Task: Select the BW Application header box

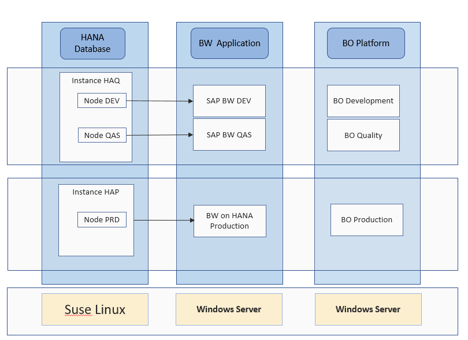Action: 229,43
